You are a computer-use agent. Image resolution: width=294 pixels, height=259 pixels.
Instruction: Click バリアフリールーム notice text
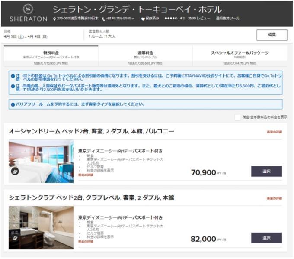click(80, 104)
